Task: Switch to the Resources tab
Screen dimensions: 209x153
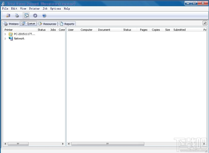Action: tap(47, 24)
